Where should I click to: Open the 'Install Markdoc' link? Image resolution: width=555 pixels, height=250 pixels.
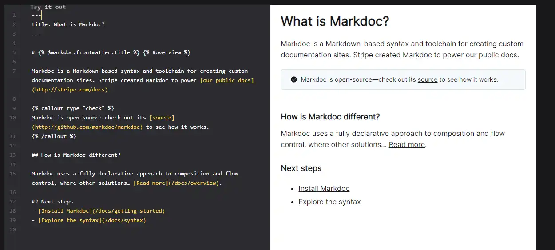[x=324, y=188]
